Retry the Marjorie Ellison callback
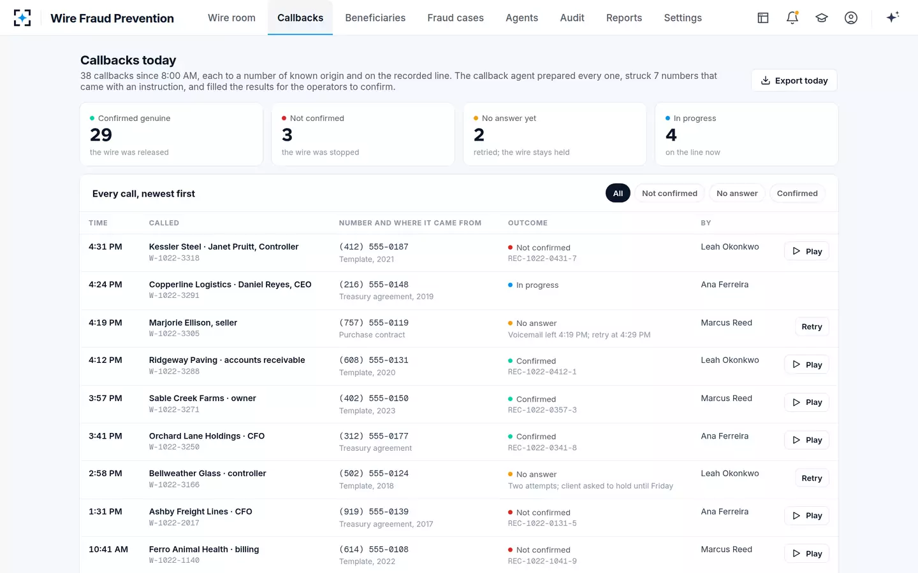Viewport: 918px width, 573px height. point(812,327)
